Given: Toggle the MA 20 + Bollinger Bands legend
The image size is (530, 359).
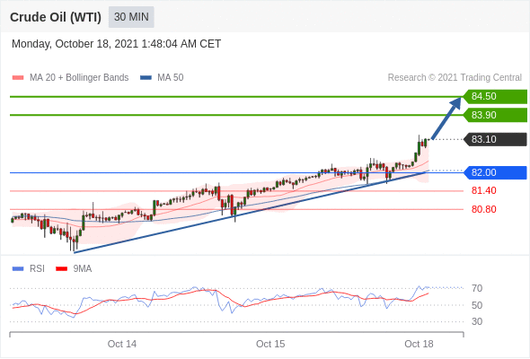Looking at the screenshot, I should [79, 78].
